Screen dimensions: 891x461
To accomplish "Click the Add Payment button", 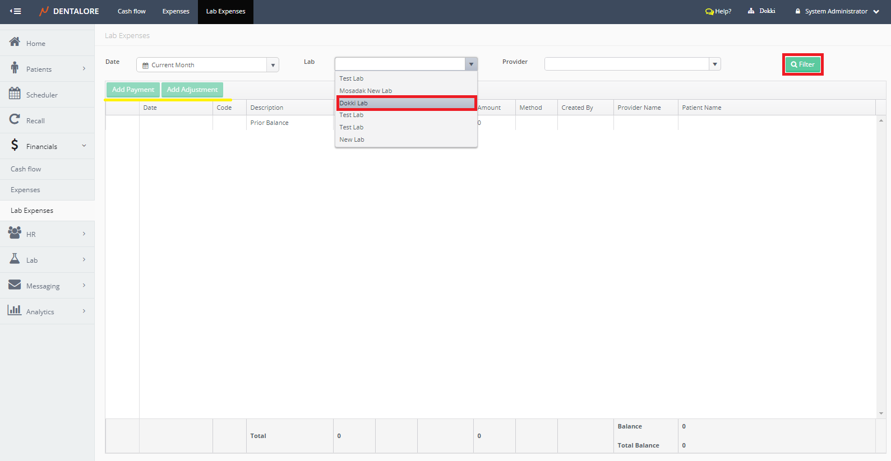I will pos(133,90).
